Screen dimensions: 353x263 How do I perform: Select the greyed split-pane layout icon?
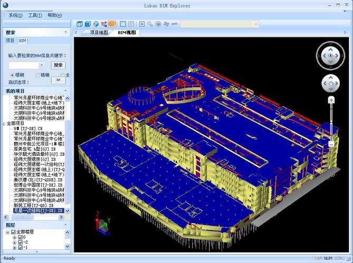point(131,24)
